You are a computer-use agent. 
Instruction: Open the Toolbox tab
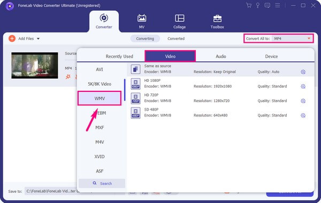pos(217,21)
